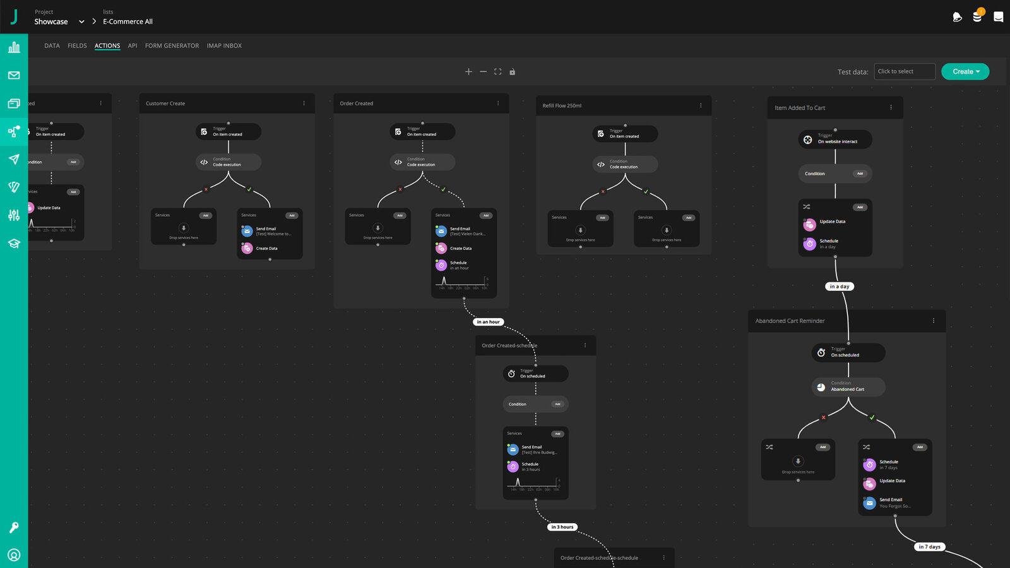The height and width of the screenshot is (568, 1010).
Task: Expand the Showcase project chevron dropdown
Action: coord(81,21)
